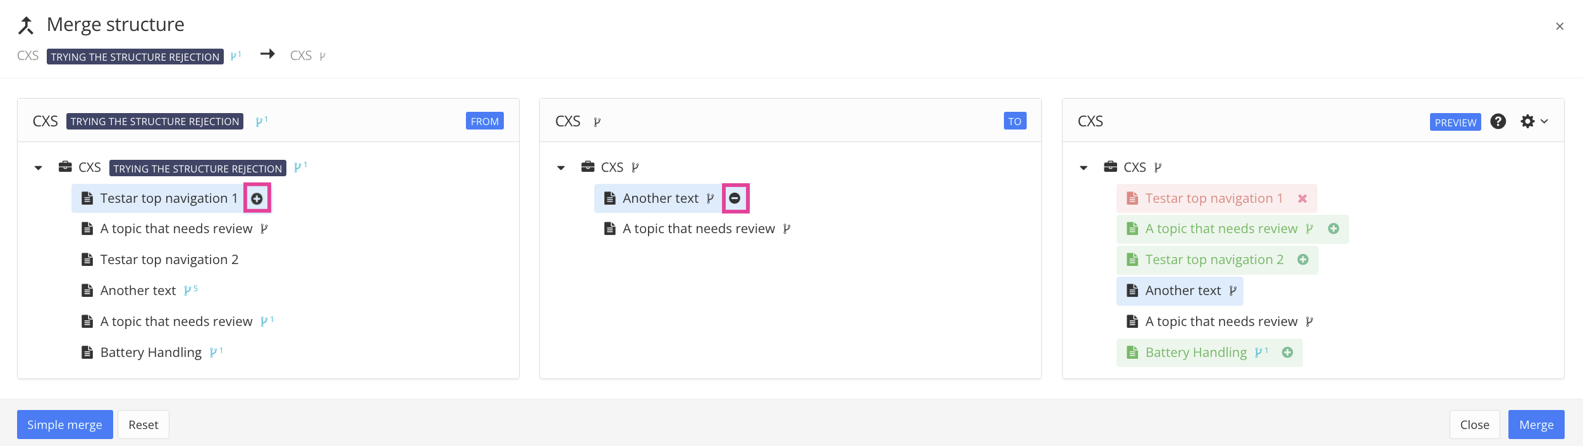
Task: Select Battery Handling in FROM panel
Action: click(150, 353)
